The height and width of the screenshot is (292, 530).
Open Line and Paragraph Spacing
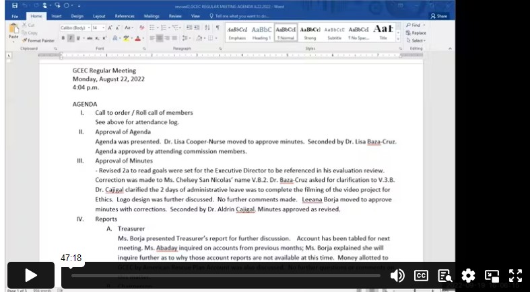187,38
